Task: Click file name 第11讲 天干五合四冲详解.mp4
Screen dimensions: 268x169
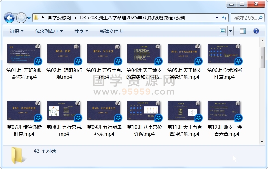Action: [x=185, y=131]
